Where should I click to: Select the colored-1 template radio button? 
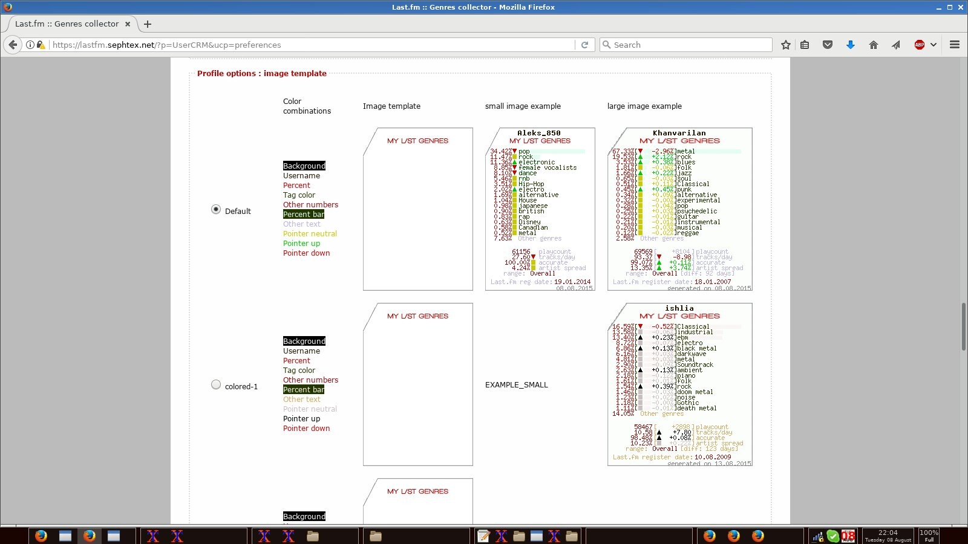click(216, 384)
